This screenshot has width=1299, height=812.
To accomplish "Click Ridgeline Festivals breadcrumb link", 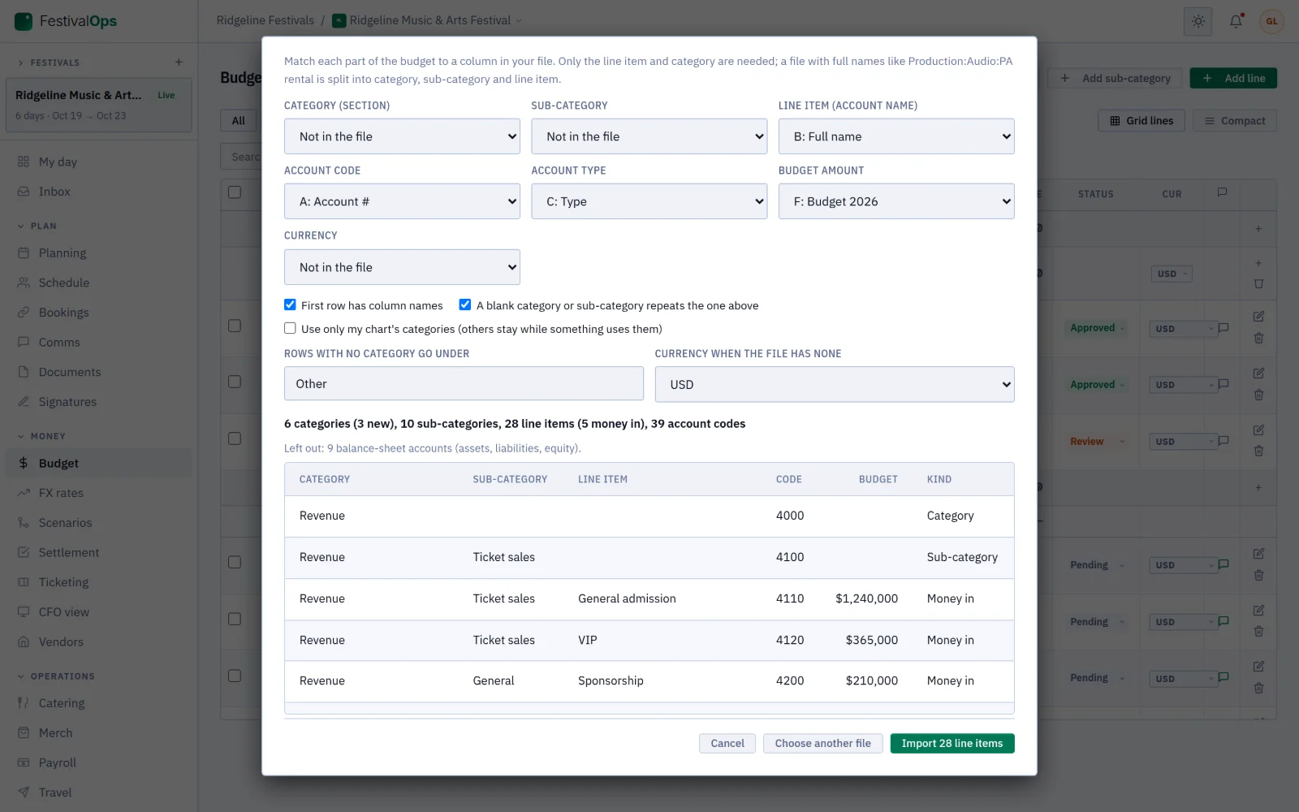I will click(x=265, y=20).
